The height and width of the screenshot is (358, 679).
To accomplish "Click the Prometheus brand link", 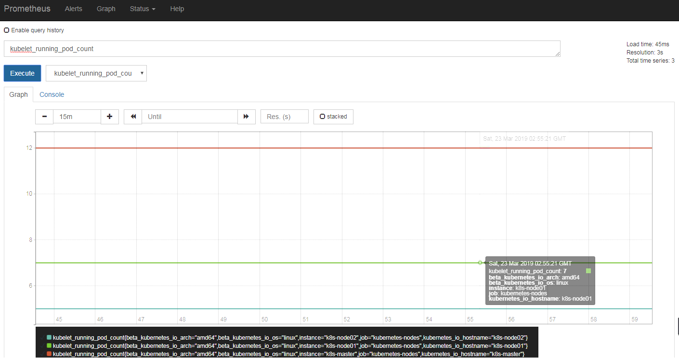I will (27, 9).
